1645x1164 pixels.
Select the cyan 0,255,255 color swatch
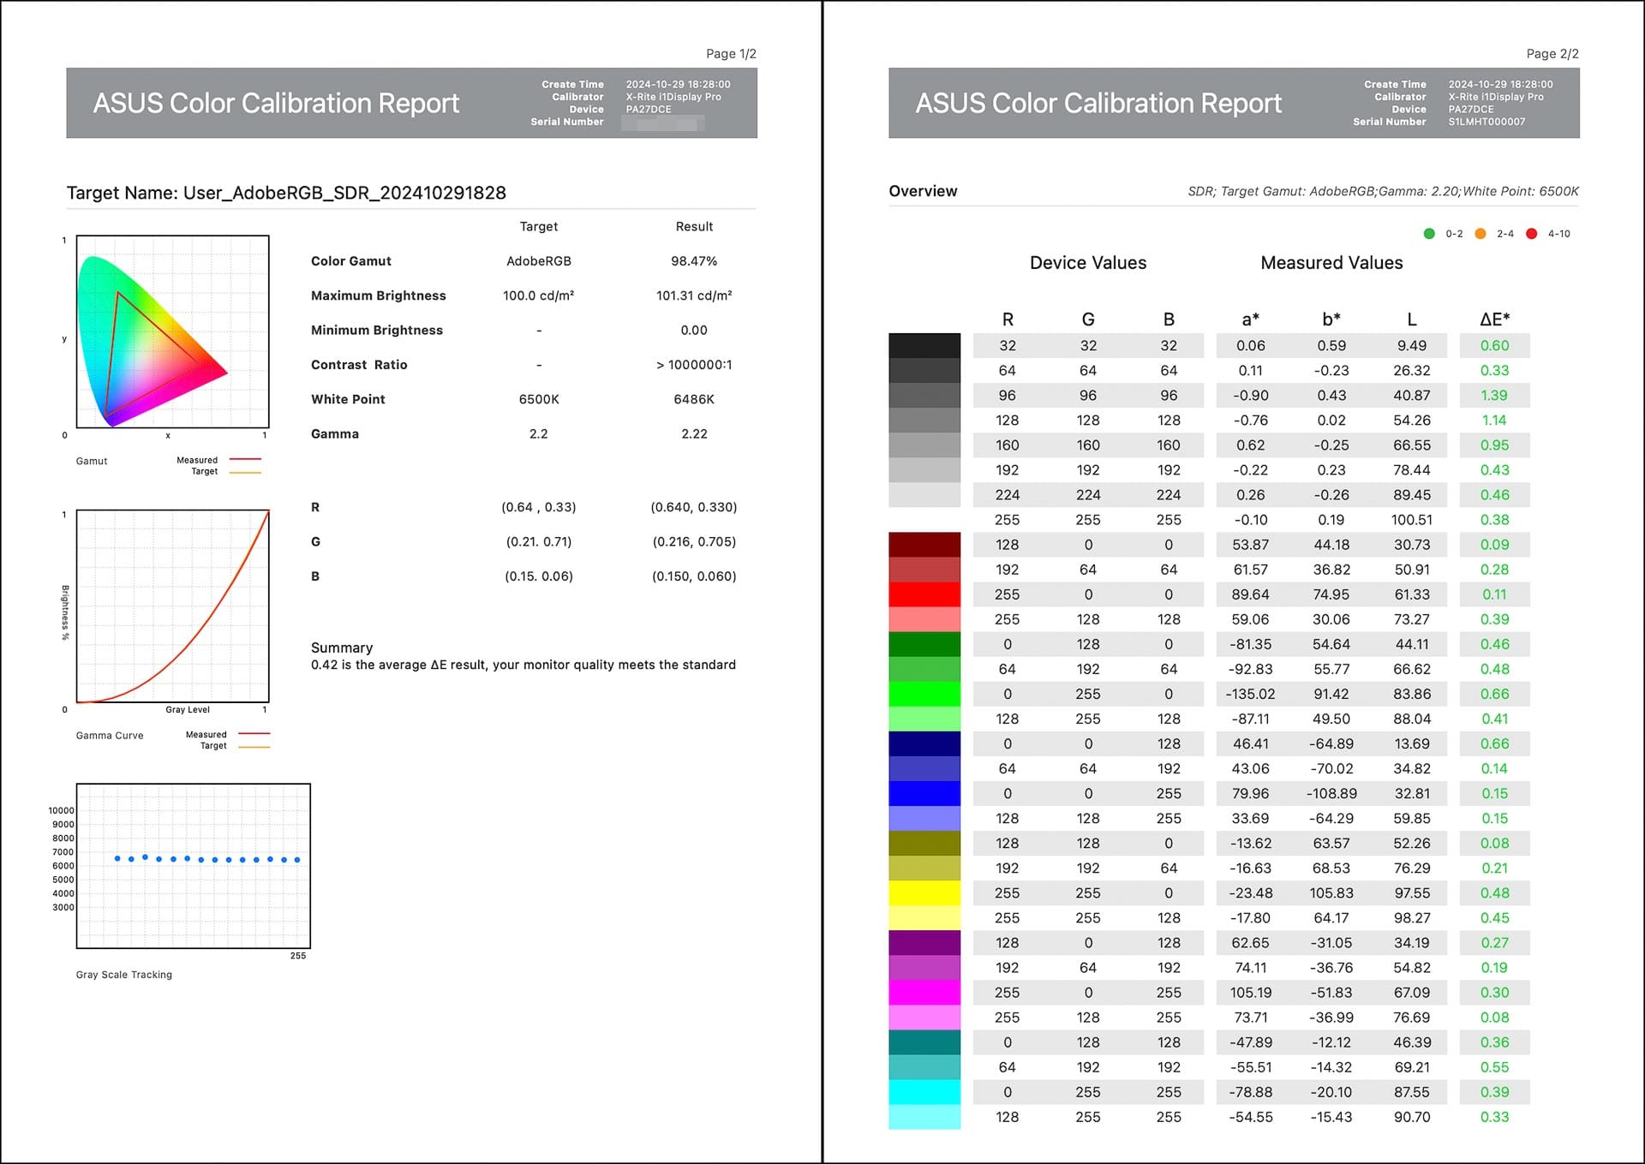coord(924,1092)
